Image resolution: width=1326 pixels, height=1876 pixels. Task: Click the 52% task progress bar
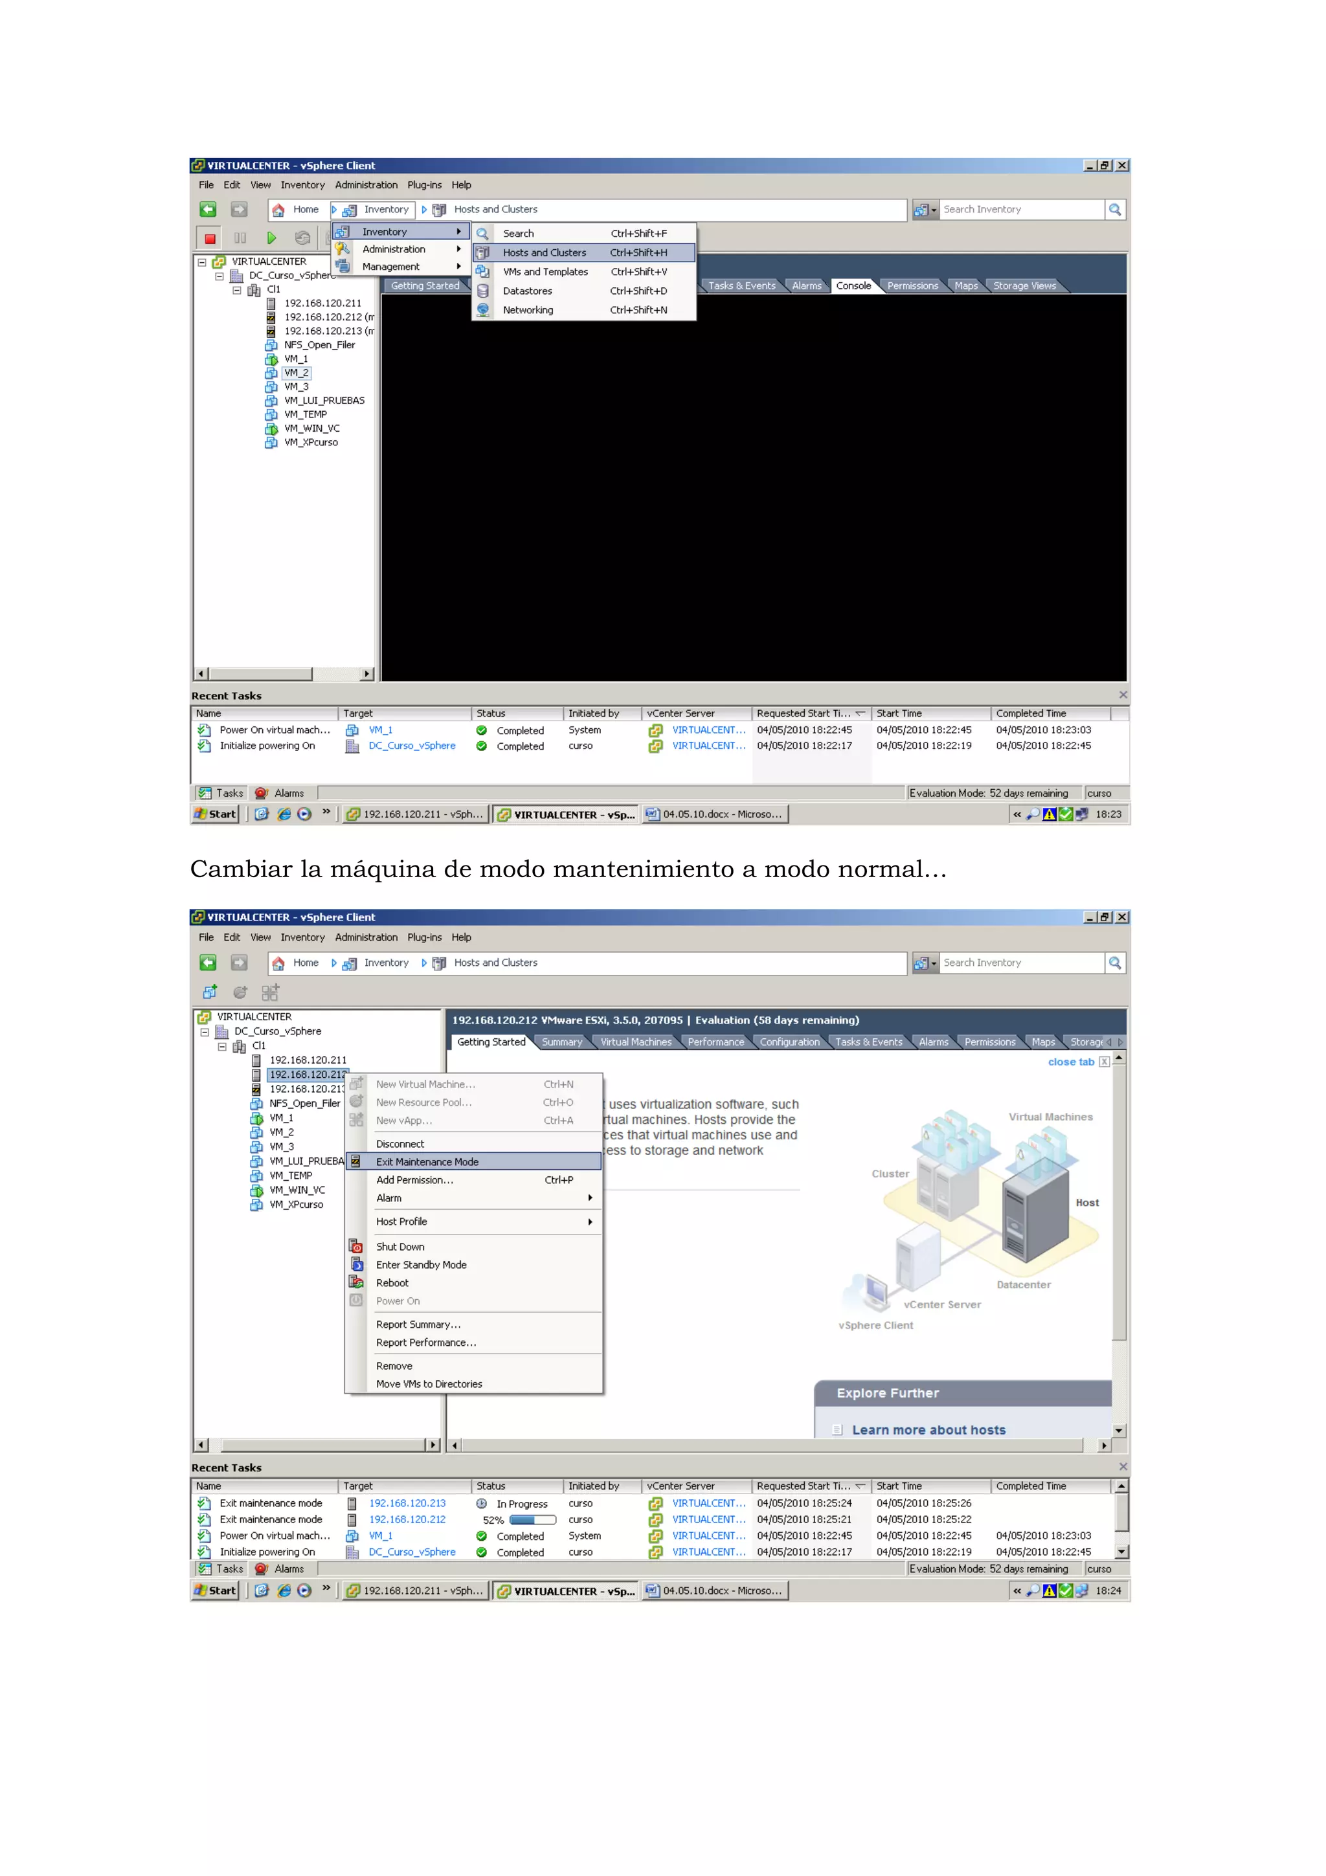533,1520
